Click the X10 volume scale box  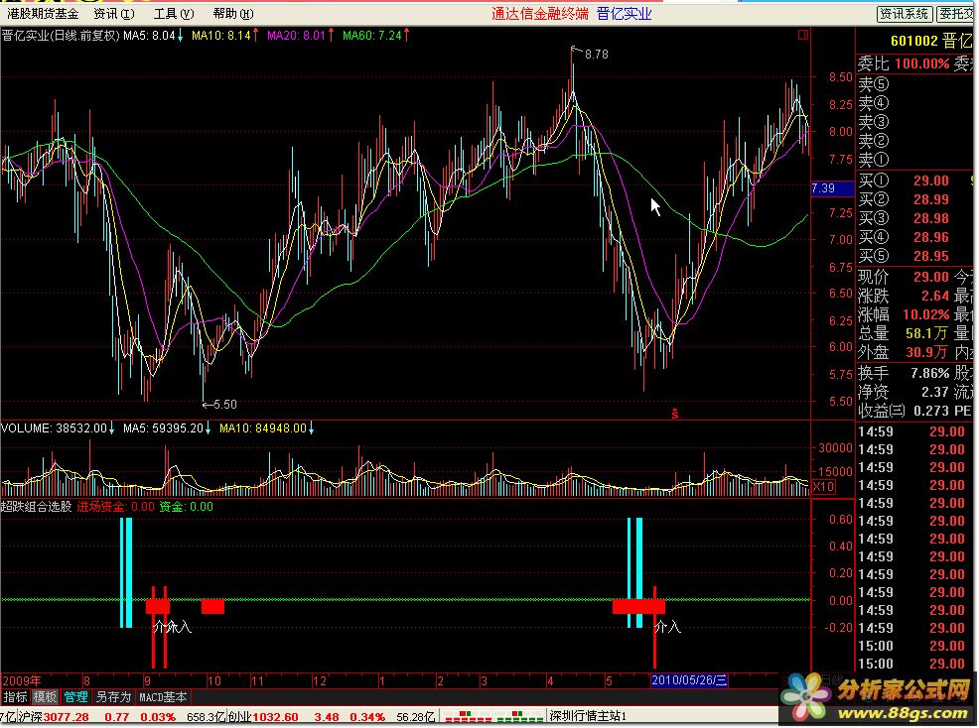[x=823, y=487]
